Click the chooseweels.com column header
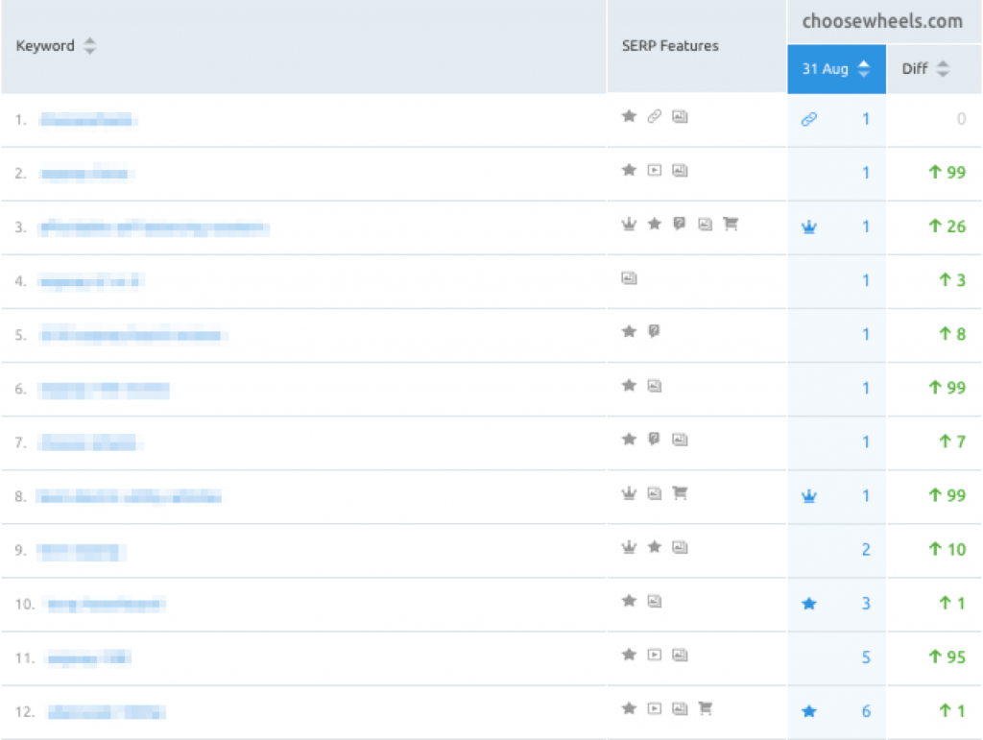This screenshot has width=983, height=740. tap(883, 21)
